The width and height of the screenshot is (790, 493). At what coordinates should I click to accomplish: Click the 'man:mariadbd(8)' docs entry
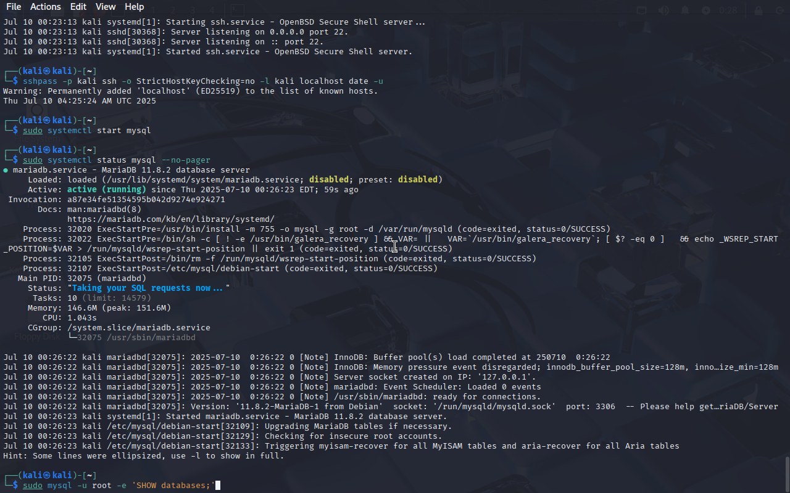pyautogui.click(x=104, y=210)
